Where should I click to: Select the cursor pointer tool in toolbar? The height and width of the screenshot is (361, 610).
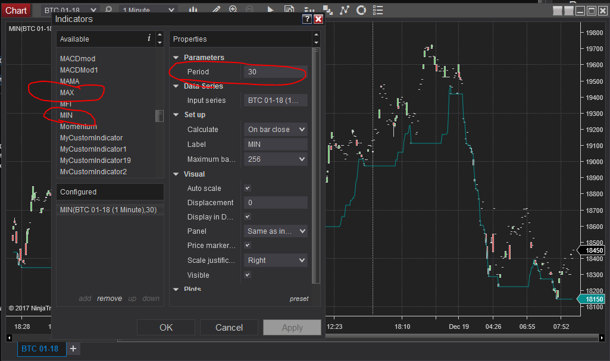[271, 10]
